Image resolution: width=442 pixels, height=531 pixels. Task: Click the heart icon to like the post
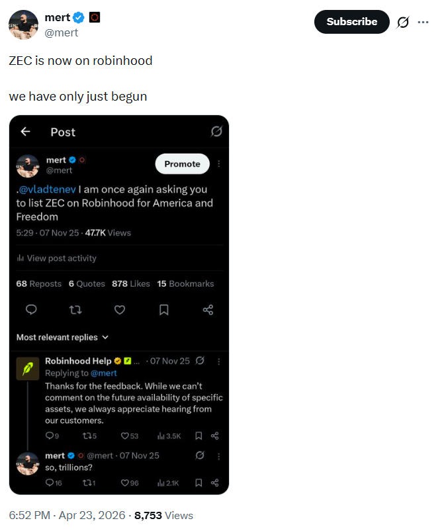120,309
